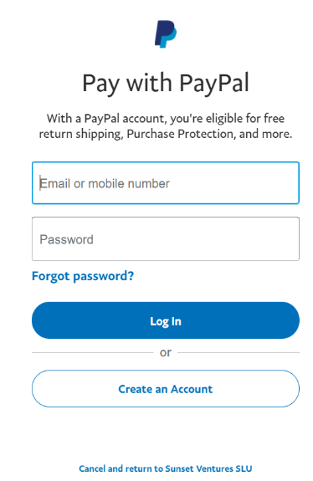Click the PayPal logo icon

pyautogui.click(x=166, y=34)
